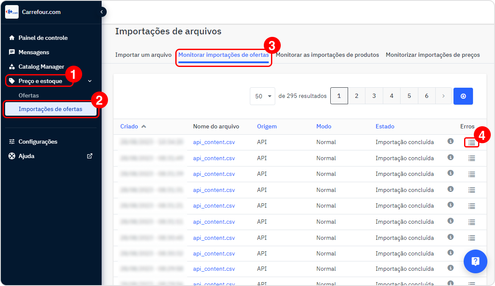Go to pagination page 2

coord(357,96)
